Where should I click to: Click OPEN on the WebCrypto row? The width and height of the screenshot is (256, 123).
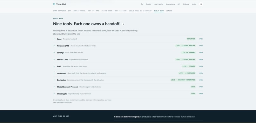[x=201, y=94]
